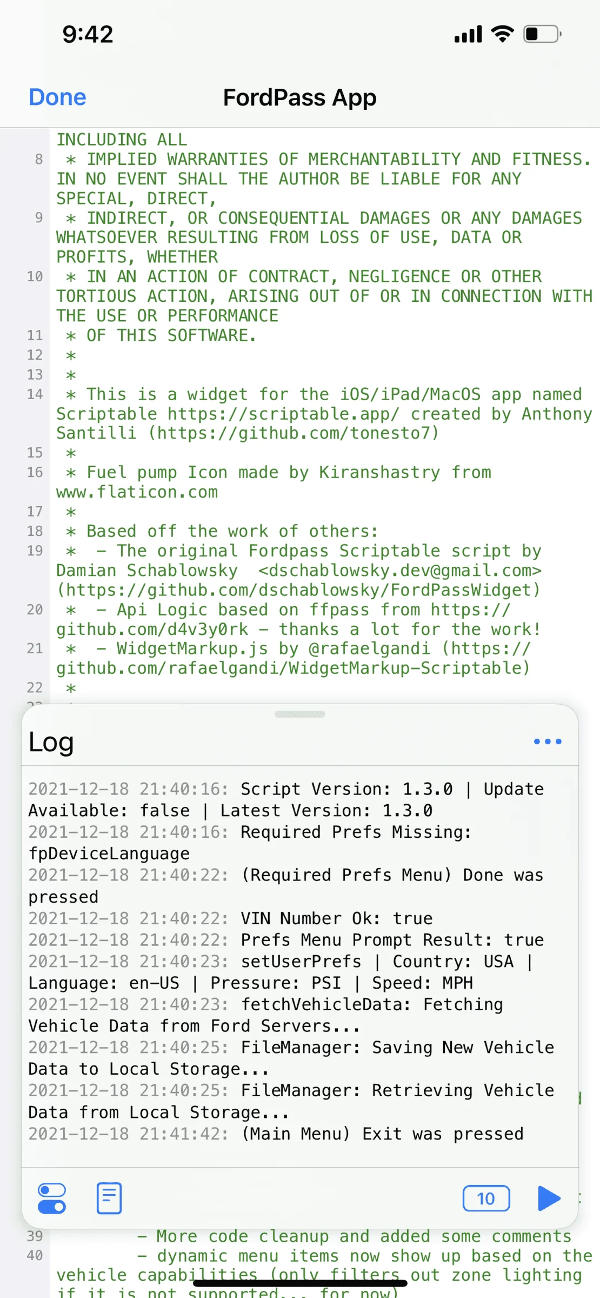Select log entry 'Prefs Menu Prompt Result: true'
Image resolution: width=600 pixels, height=1298 pixels.
[x=392, y=940]
